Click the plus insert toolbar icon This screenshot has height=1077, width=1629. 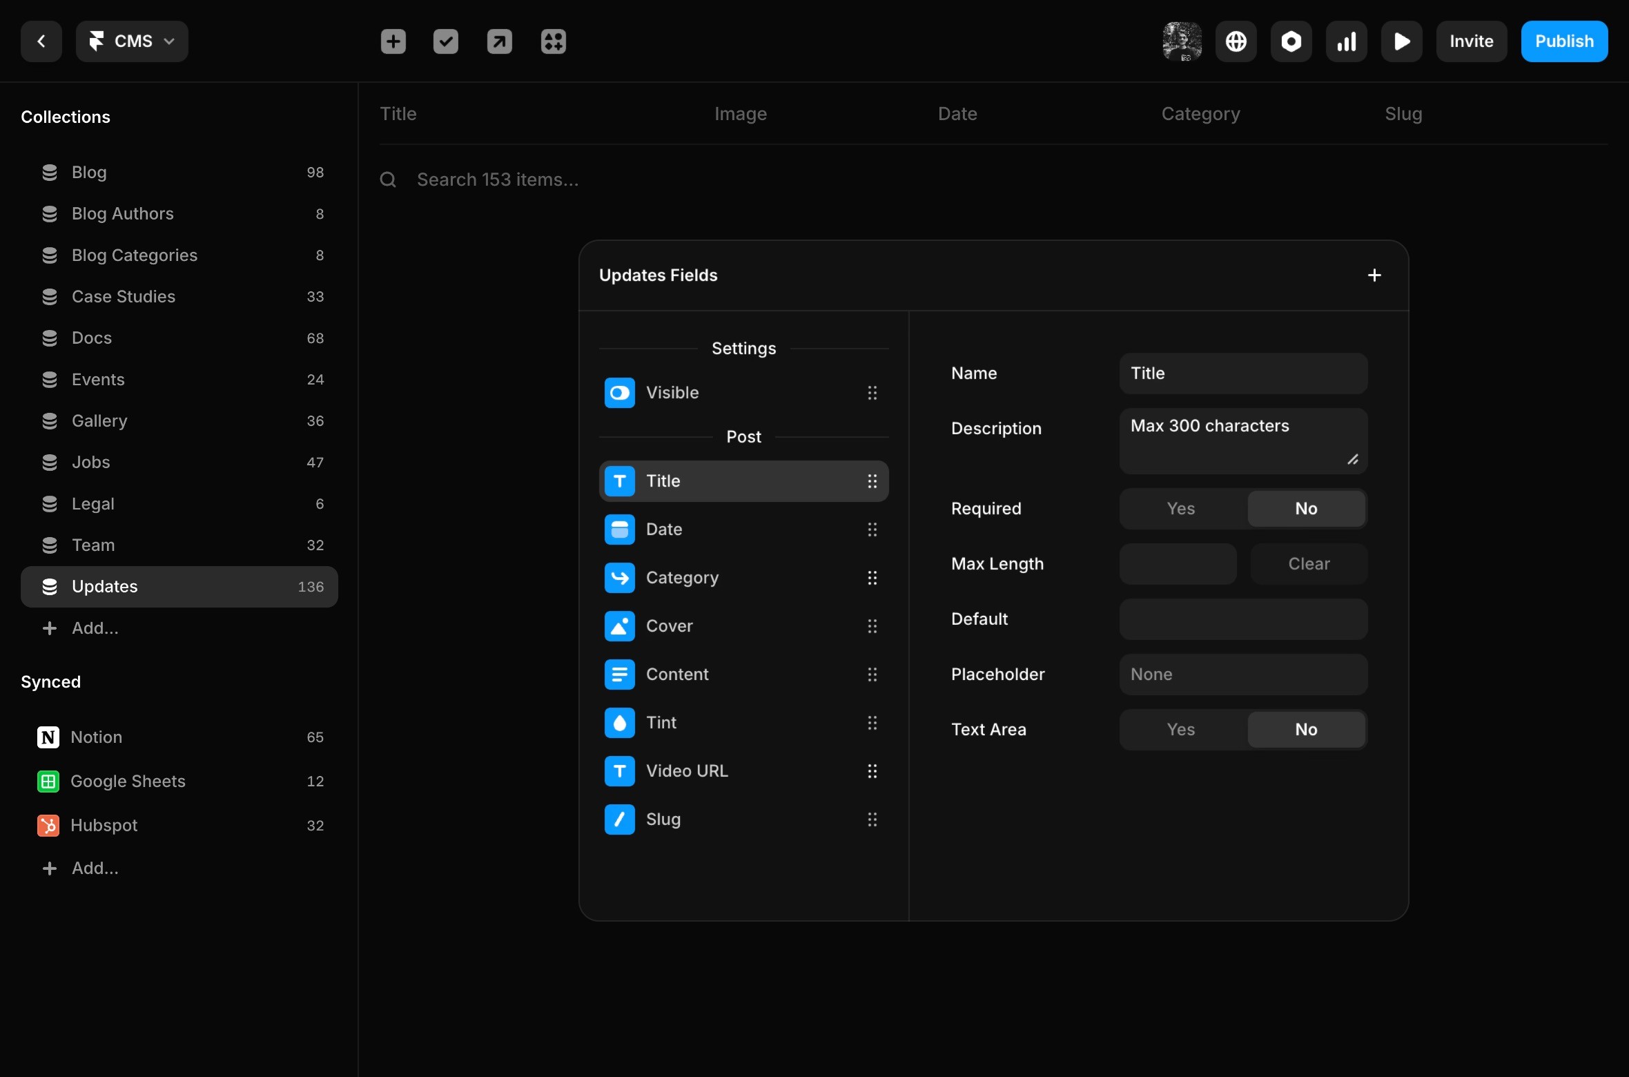393,41
